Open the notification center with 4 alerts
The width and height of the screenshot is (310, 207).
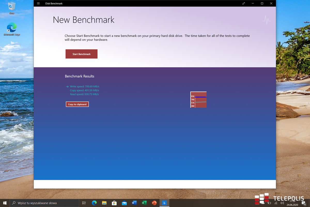304,203
